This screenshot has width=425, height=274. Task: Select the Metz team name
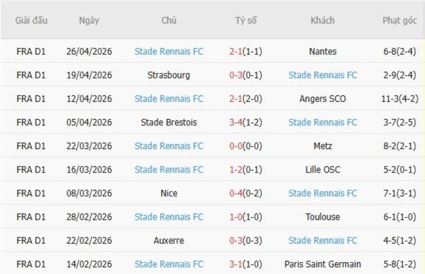(322, 146)
